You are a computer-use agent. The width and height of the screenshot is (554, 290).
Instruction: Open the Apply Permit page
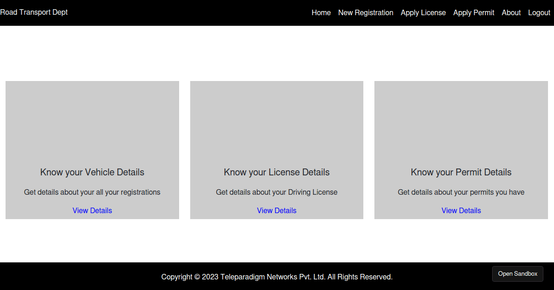(x=474, y=13)
